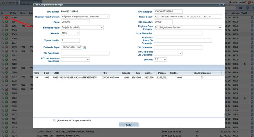This screenshot has width=254, height=137.
Task: Click the RFC cell XAXX010101000 in the grid row
Action: [x=110, y=78]
